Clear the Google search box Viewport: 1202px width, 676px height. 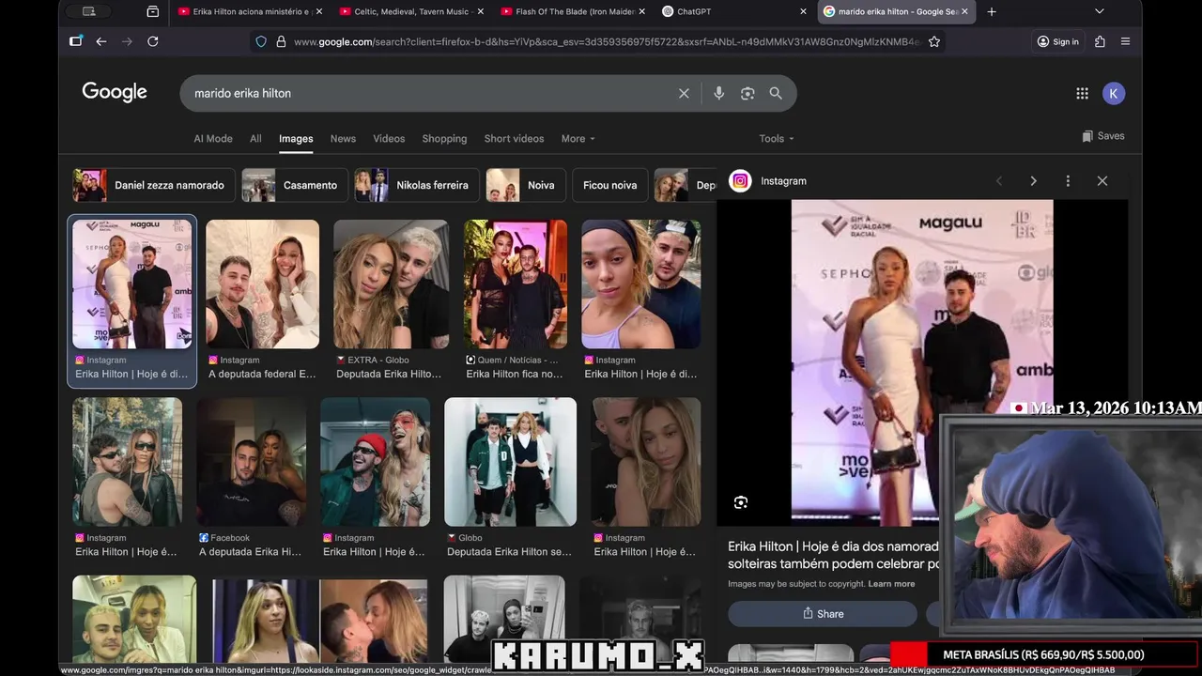(x=684, y=93)
